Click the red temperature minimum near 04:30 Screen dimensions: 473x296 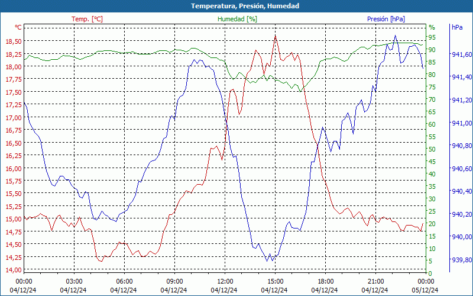[101, 261]
